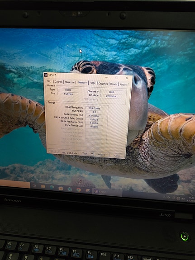Switch to the SPD tab
Viewport: 195px width, 260px height.
(x=92, y=83)
